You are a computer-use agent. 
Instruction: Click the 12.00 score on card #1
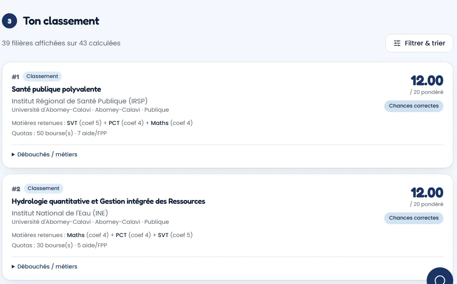coord(427,81)
